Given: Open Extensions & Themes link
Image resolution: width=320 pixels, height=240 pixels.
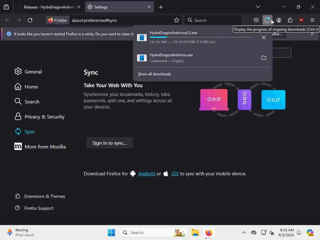Looking at the screenshot, I should tap(40, 196).
